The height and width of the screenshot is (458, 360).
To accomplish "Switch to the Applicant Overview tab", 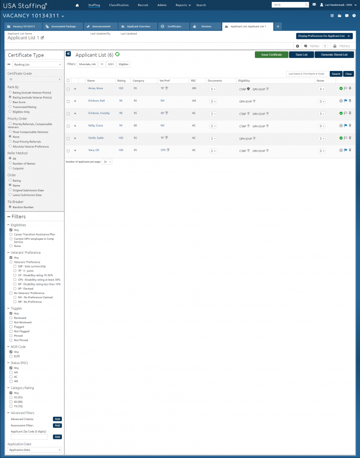I will [138, 26].
